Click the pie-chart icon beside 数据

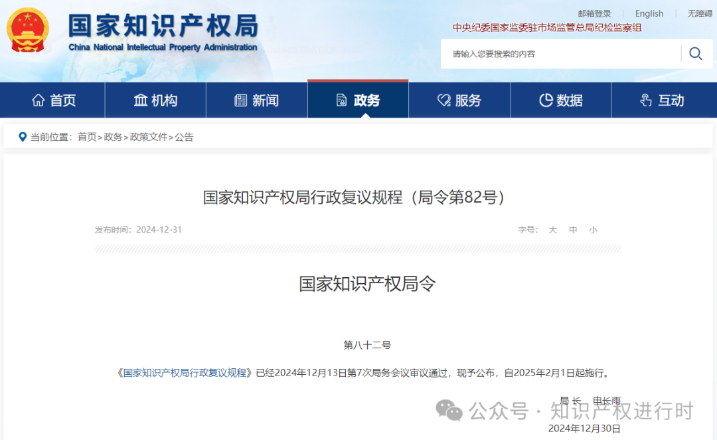(545, 100)
